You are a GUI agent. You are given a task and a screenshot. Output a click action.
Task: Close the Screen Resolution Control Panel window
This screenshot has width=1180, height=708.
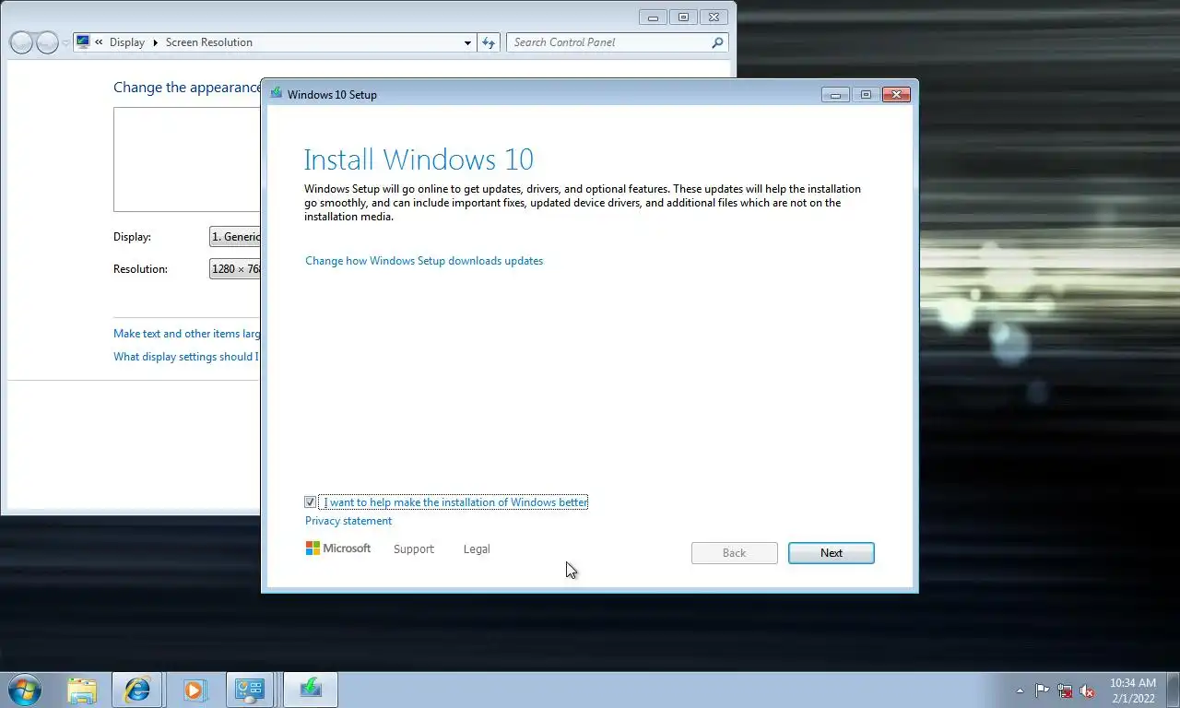coord(714,17)
